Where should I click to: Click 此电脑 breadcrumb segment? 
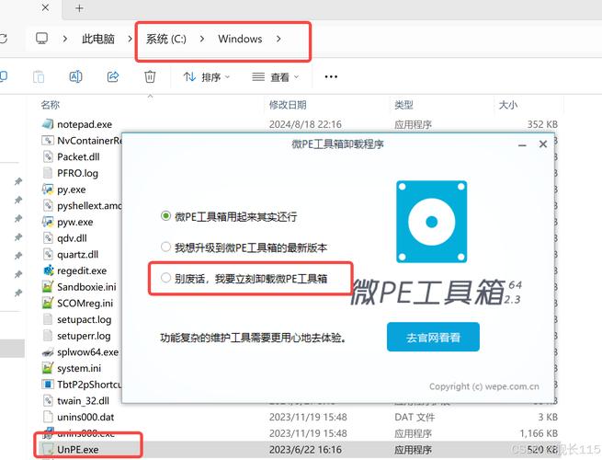pos(98,39)
